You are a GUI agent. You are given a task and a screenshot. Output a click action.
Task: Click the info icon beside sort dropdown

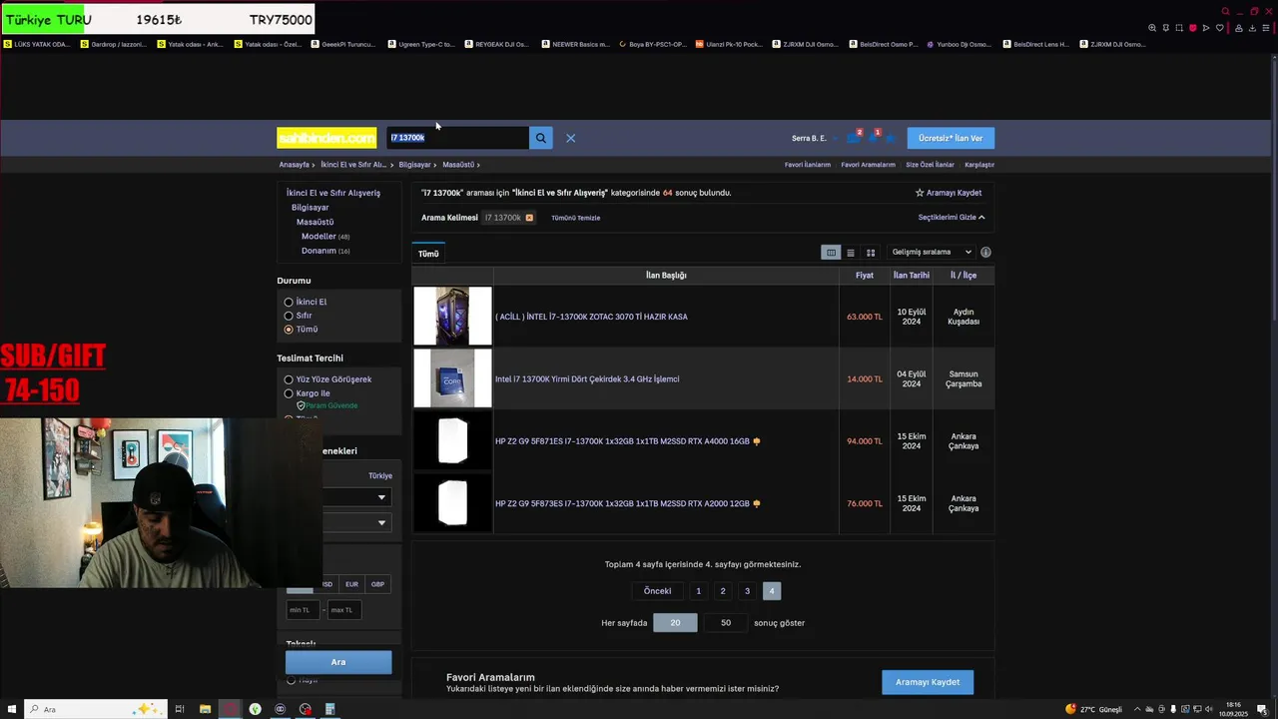[985, 253]
